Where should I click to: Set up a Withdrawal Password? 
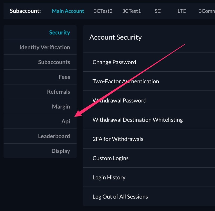pos(119,100)
